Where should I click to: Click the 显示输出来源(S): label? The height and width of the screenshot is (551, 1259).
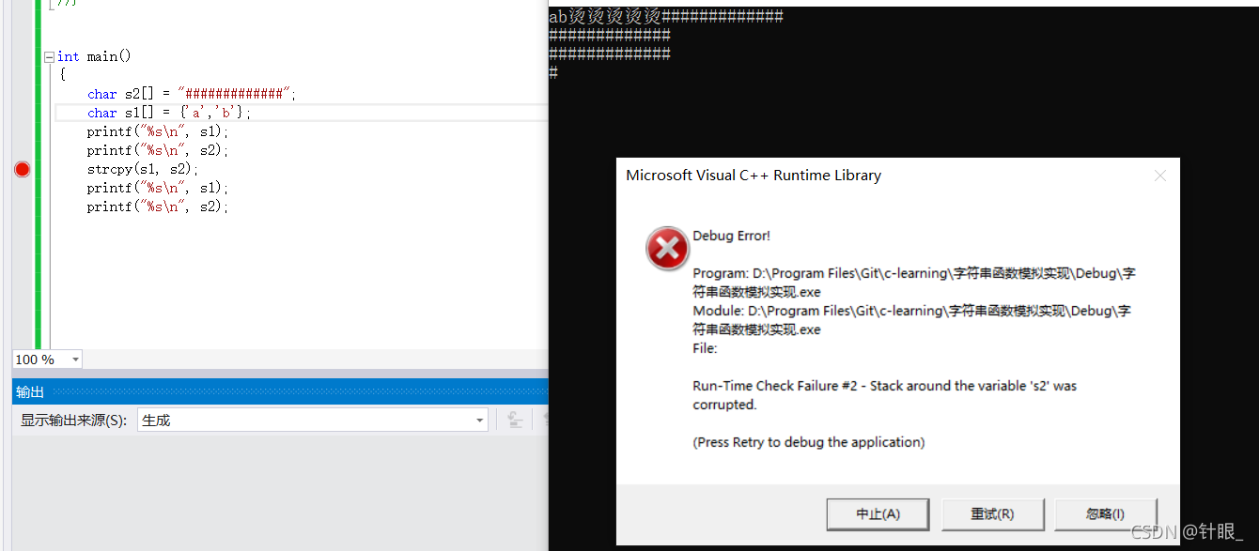[73, 421]
